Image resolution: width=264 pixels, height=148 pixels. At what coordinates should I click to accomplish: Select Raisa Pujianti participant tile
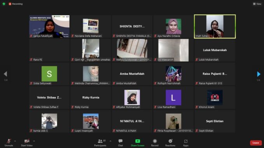215,74
